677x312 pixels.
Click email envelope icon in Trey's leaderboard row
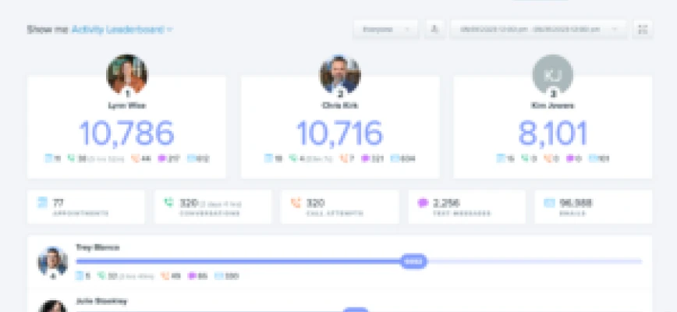click(x=218, y=276)
